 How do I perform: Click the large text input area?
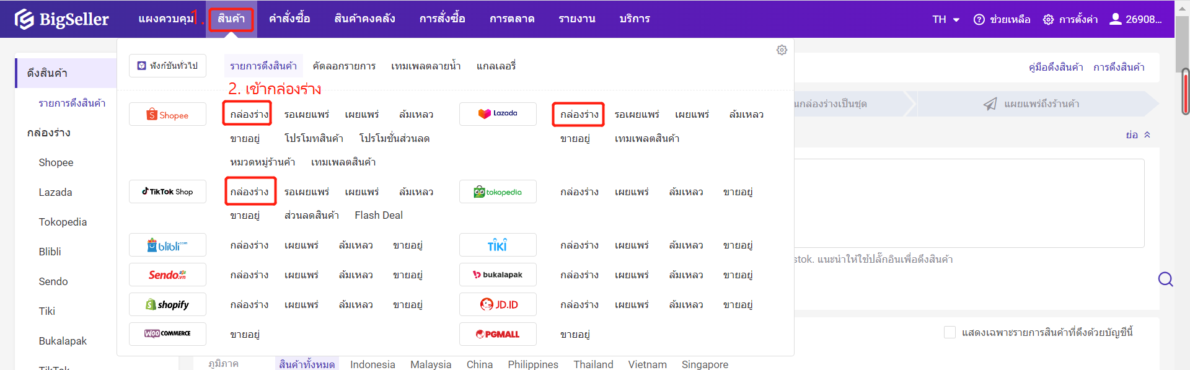pos(969,203)
